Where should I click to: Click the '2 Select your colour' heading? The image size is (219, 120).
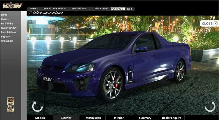tap(46, 13)
